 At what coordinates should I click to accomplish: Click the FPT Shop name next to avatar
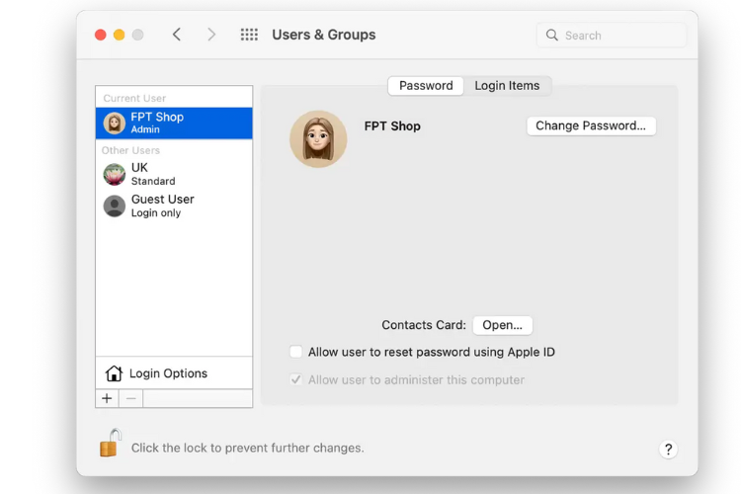click(x=392, y=126)
